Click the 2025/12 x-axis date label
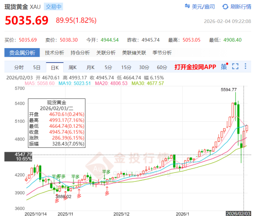Image resolution: width=255 pixels, height=216 pixels. [121, 214]
